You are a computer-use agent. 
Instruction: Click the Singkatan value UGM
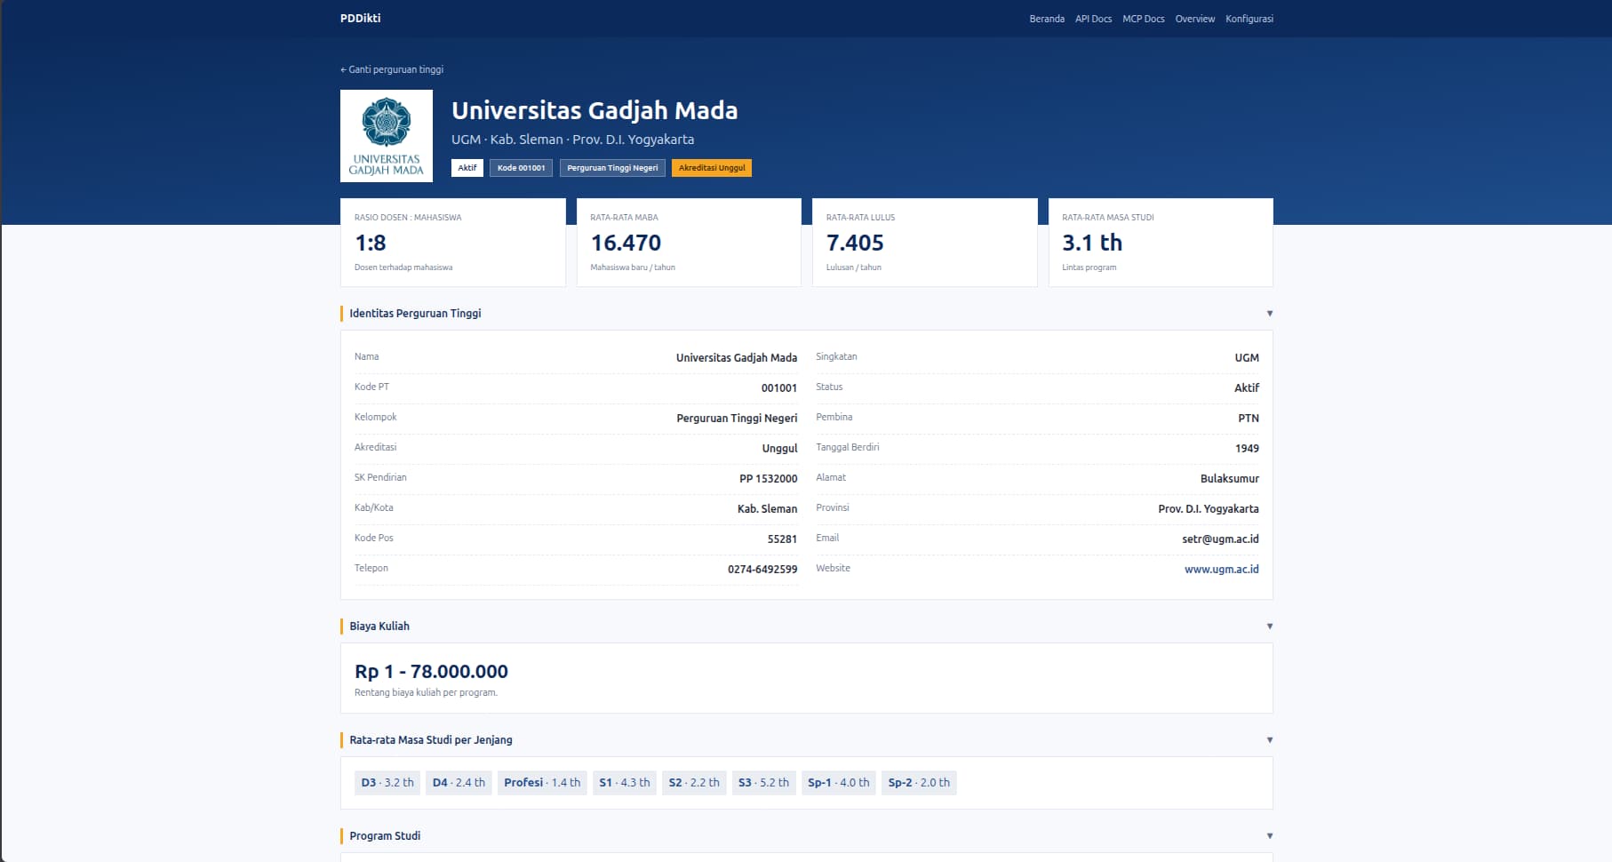pos(1247,358)
